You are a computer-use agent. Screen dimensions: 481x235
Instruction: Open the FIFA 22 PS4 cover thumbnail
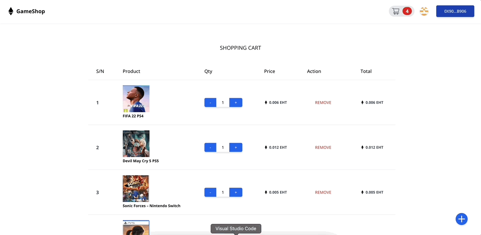coord(136,99)
